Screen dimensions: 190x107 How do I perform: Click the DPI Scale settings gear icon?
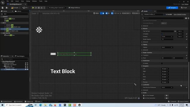139,98
